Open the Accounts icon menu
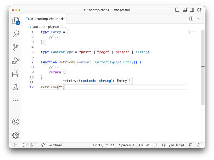Image resolution: width=214 pixels, height=160 pixels. (x=16, y=122)
